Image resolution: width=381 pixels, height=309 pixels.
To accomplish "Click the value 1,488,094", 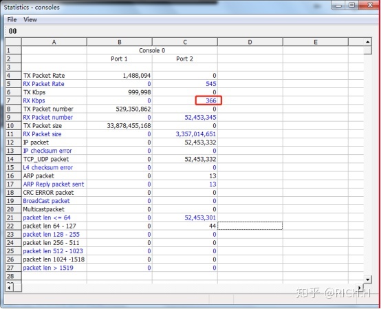I will pos(137,76).
